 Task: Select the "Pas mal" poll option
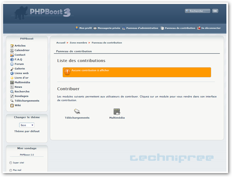(x=11, y=170)
